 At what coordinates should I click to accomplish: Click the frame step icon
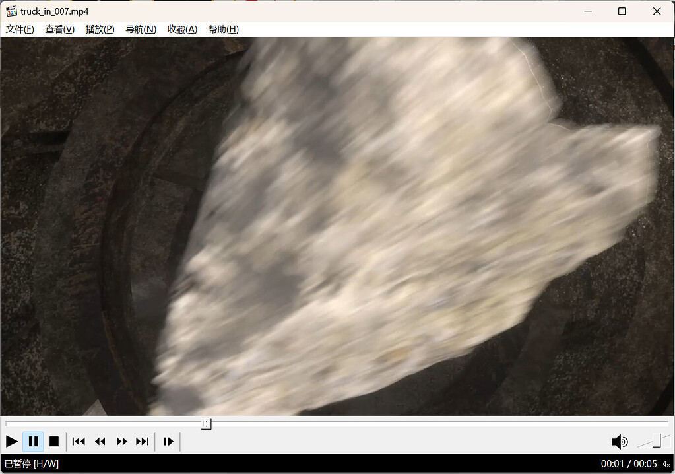click(168, 441)
